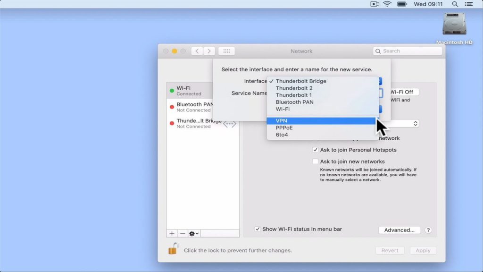Open Notification Center in menu bar

click(x=469, y=4)
